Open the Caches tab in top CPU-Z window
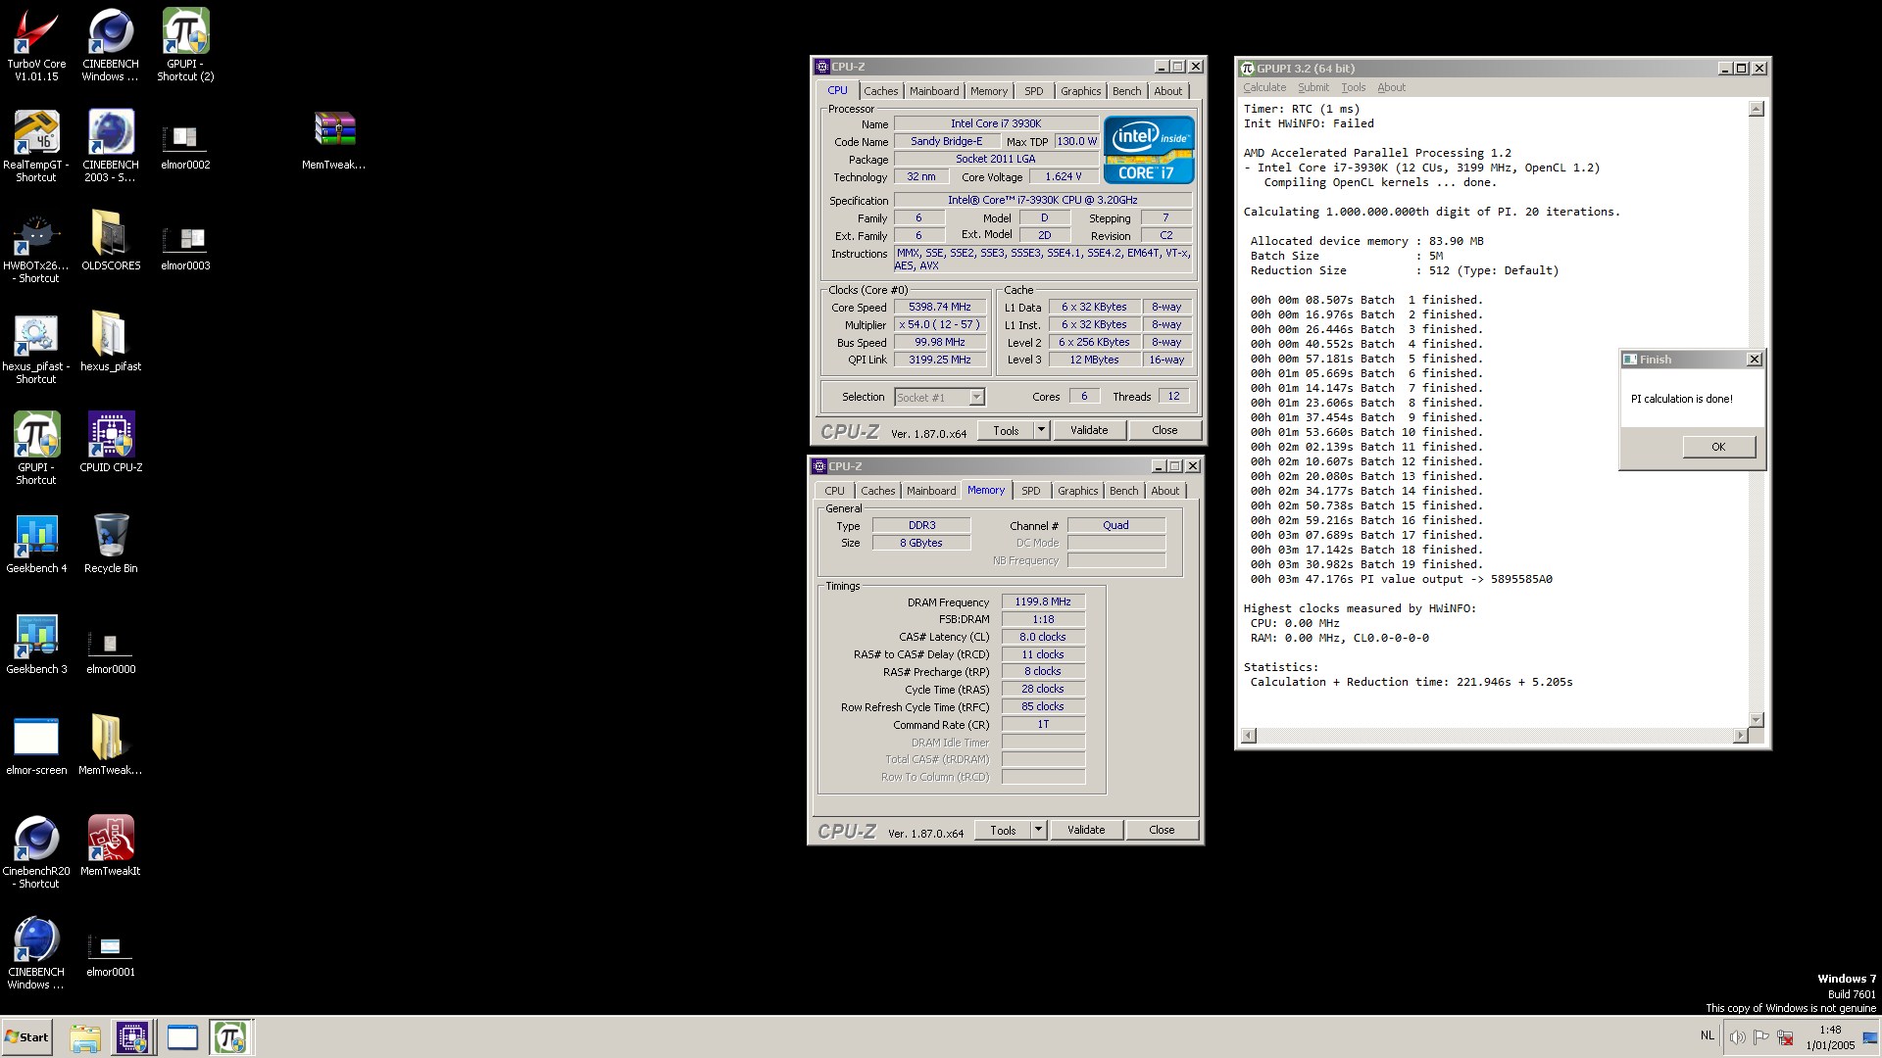 click(x=880, y=91)
